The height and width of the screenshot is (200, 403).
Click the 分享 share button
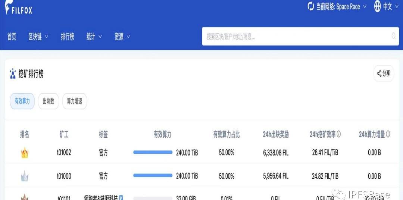384,74
